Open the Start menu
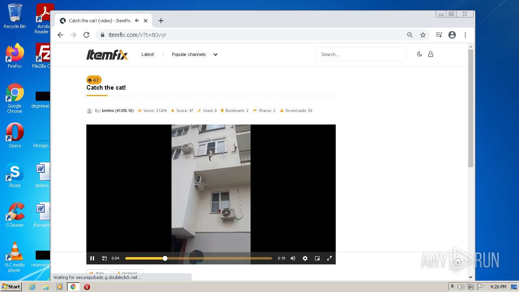519x292 pixels. (x=11, y=287)
